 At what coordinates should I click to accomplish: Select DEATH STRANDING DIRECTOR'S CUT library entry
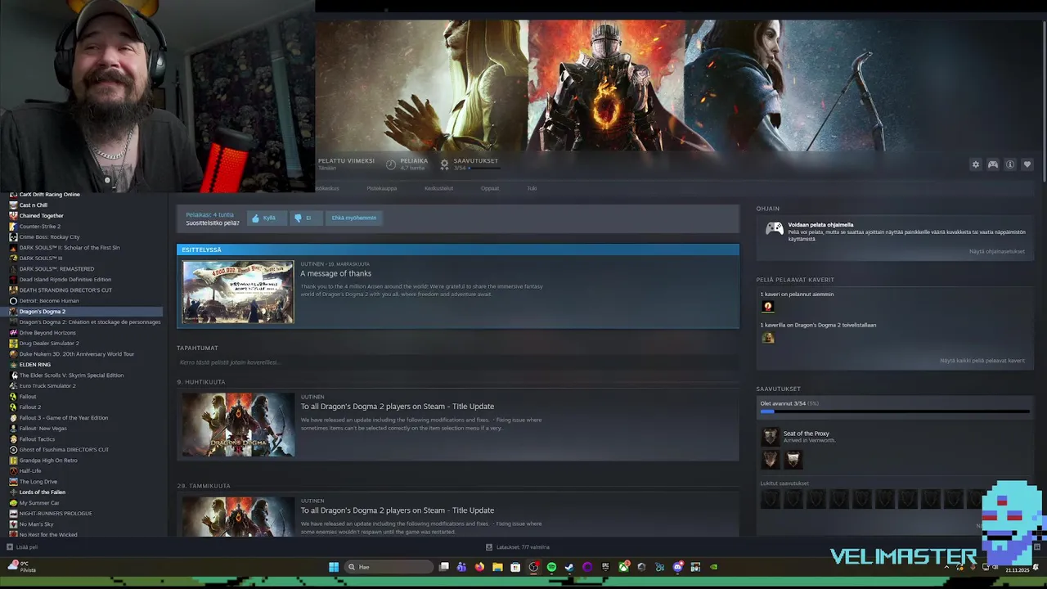[x=65, y=290]
